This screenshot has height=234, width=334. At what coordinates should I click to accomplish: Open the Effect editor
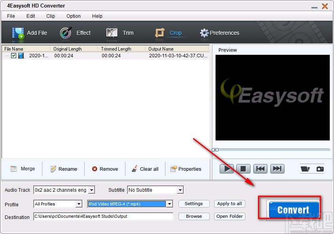click(x=76, y=33)
